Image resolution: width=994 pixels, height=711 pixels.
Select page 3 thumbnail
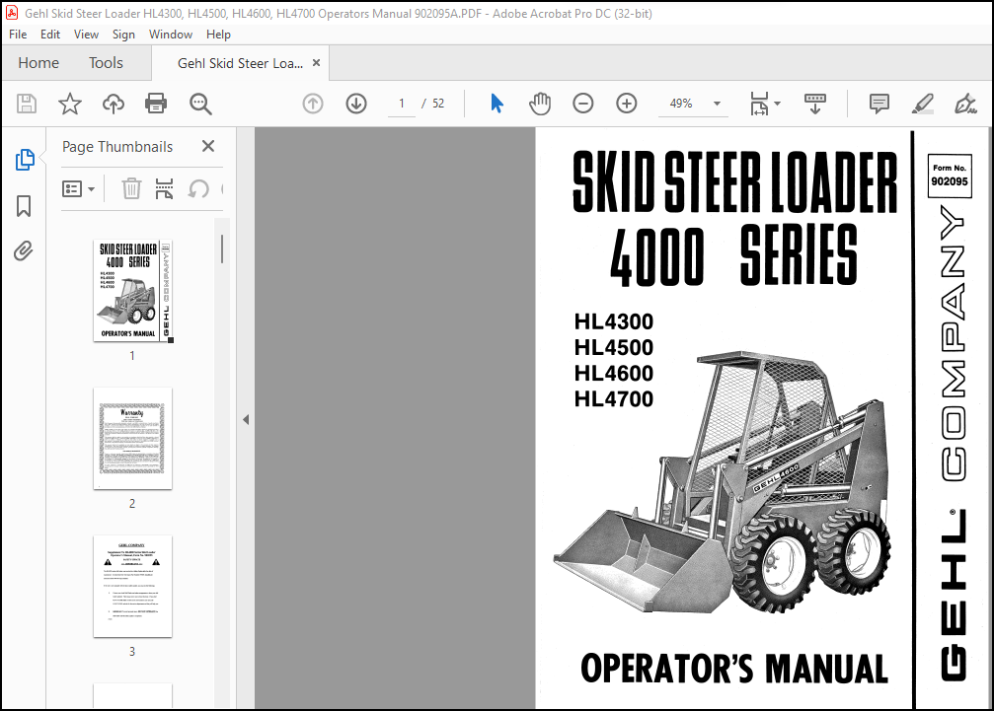132,587
